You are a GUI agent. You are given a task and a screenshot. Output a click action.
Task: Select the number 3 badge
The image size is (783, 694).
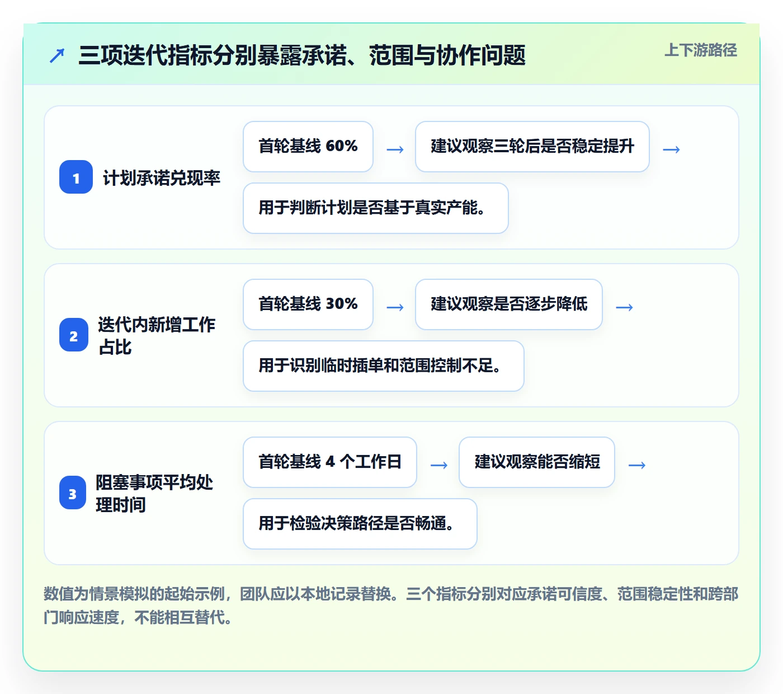tap(73, 493)
